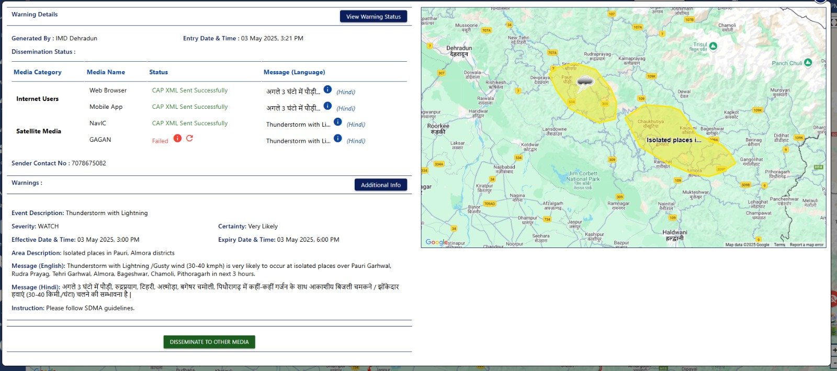
Task: Click the Media Category column header
Action: coord(38,72)
